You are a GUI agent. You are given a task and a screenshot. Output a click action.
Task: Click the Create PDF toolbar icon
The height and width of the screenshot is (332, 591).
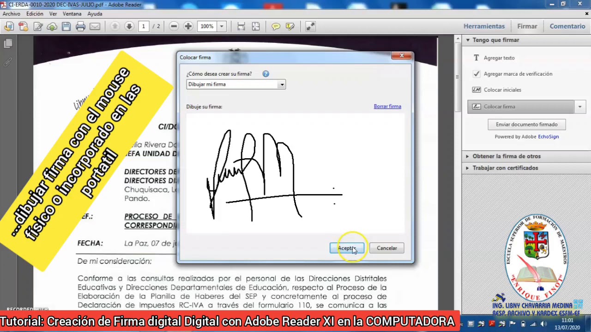point(23,26)
